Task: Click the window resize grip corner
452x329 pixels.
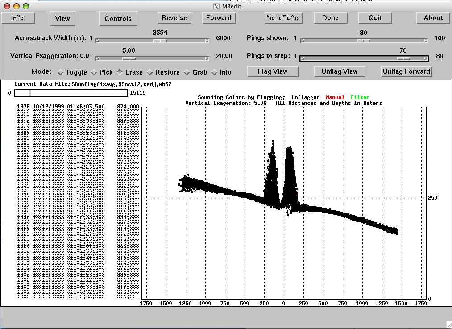Action: pyautogui.click(x=448, y=325)
